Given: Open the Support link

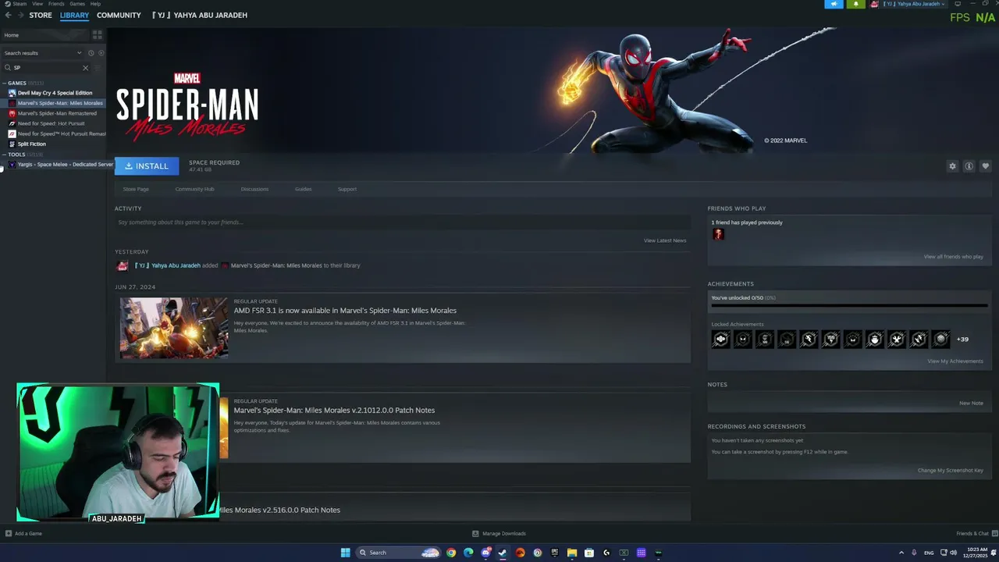Looking at the screenshot, I should click(347, 189).
